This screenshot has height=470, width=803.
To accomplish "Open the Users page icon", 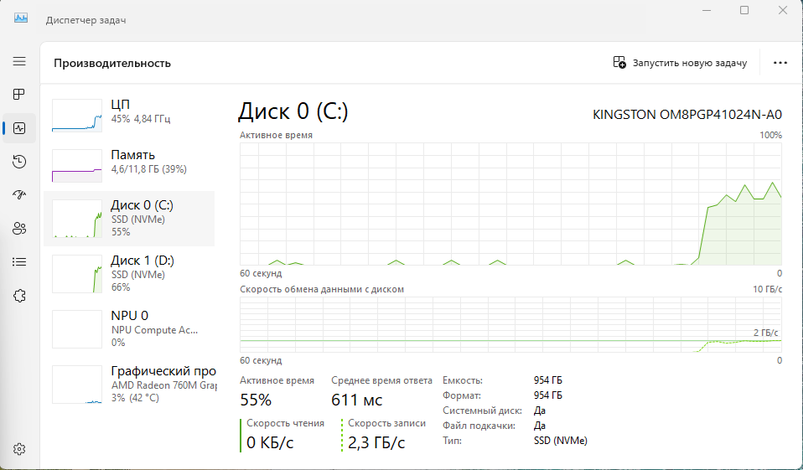I will click(19, 229).
